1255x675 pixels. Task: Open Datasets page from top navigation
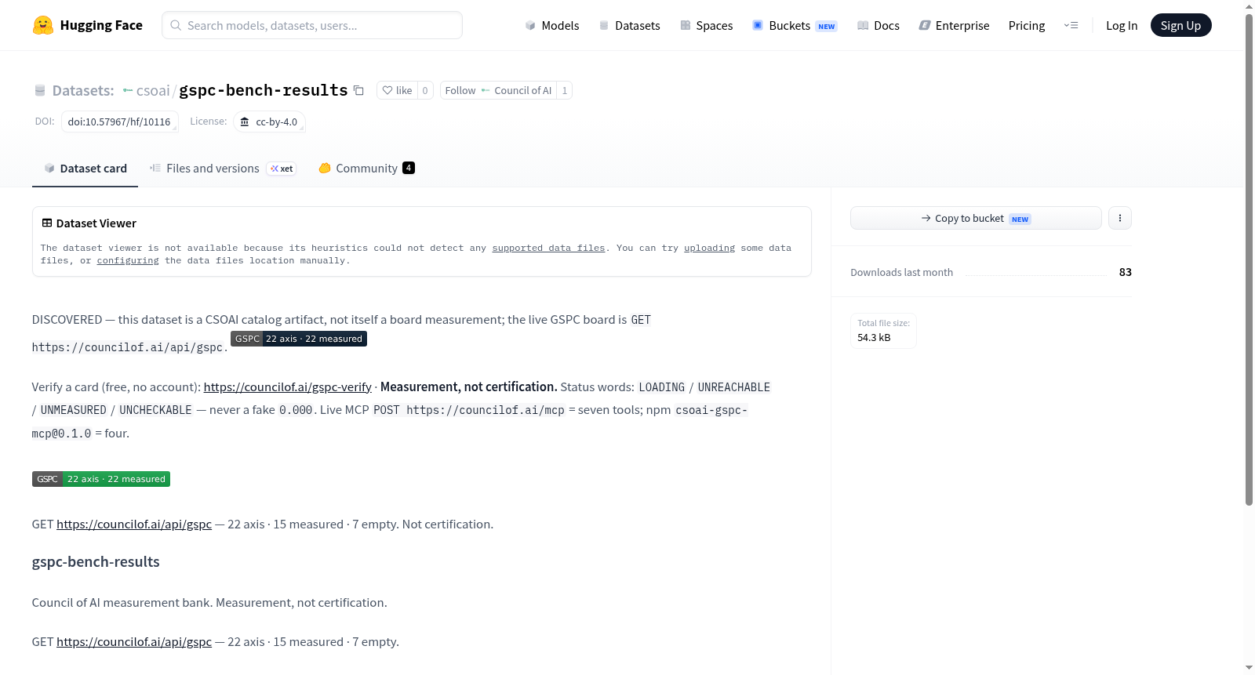(x=629, y=25)
